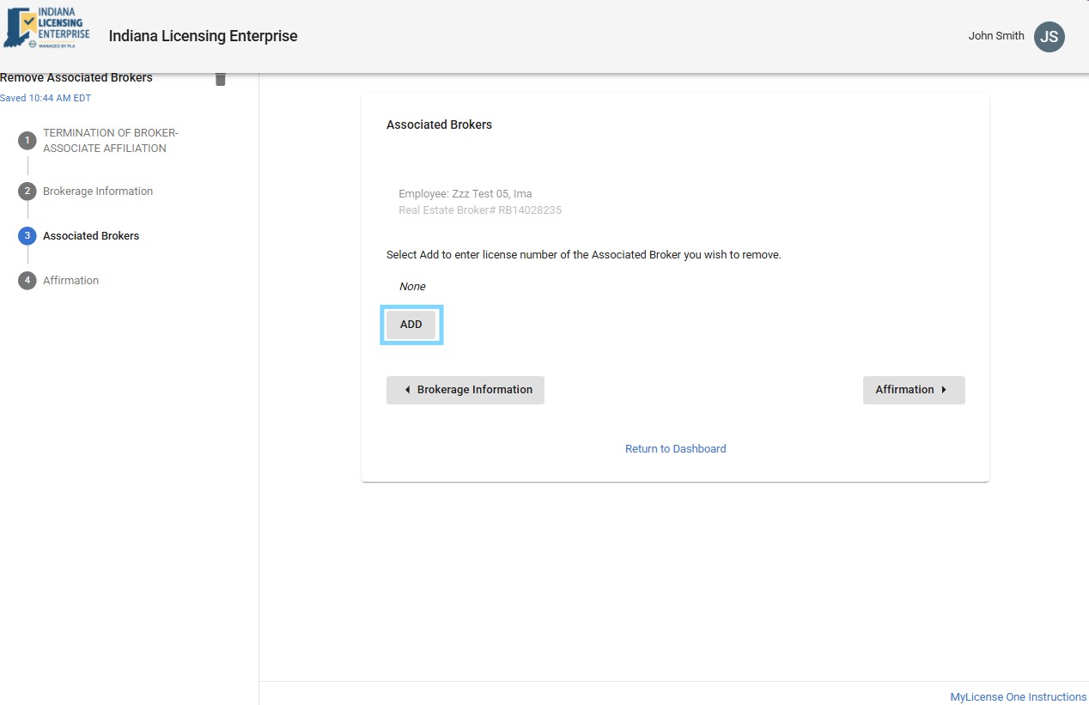Open MyLicense One Instructions link
The image size is (1089, 705).
[1018, 697]
